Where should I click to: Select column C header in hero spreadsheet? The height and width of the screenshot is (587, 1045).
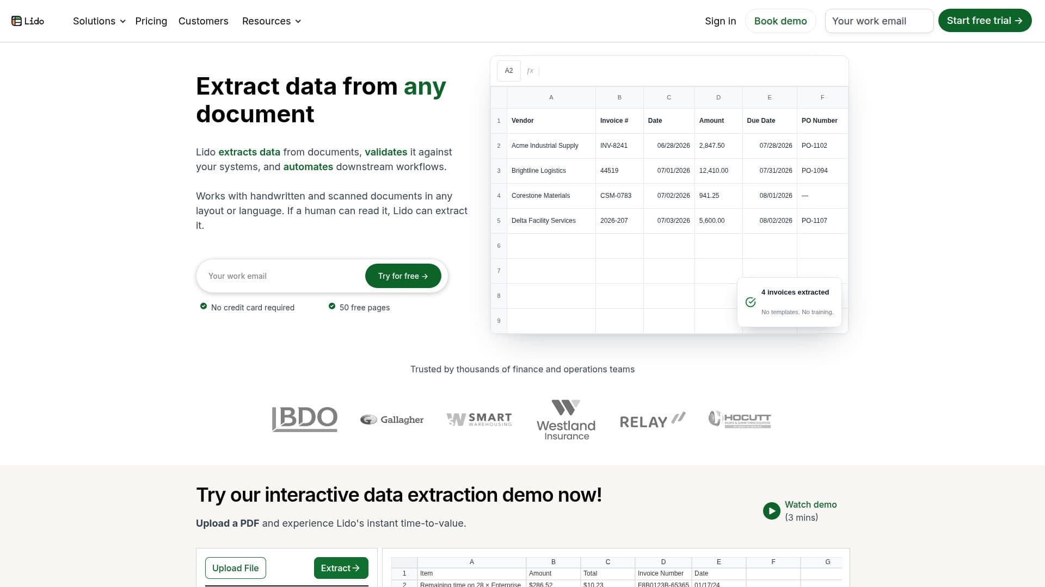tap(669, 97)
